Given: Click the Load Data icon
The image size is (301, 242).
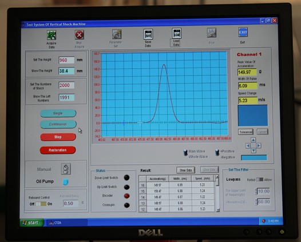Looking at the screenshot, I should click(176, 33).
